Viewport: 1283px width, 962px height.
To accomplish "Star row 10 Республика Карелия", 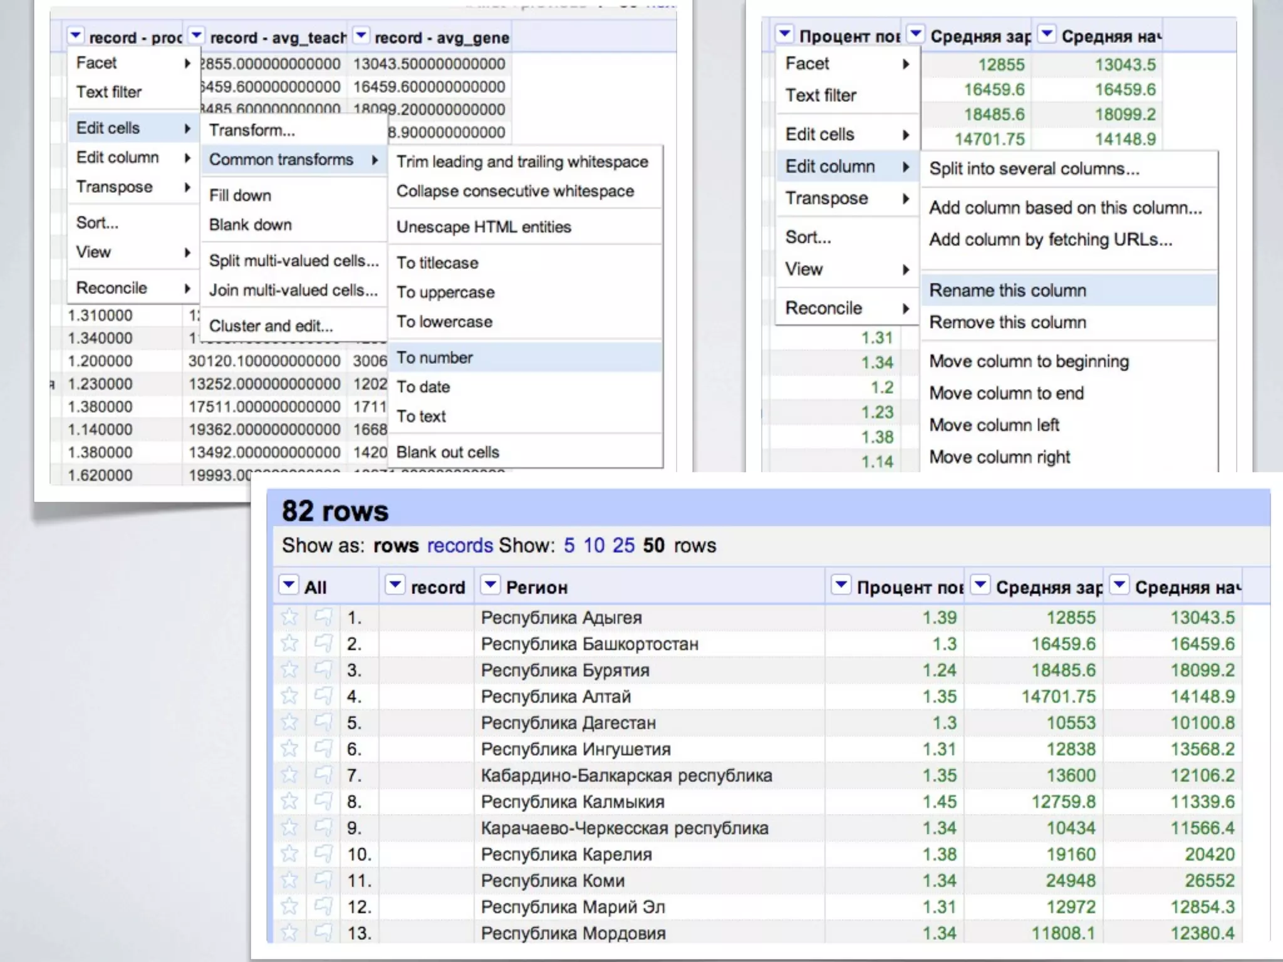I will [x=289, y=854].
